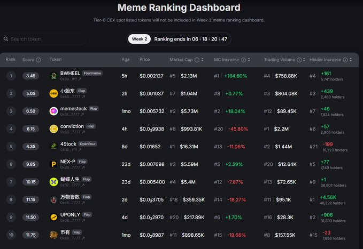This screenshot has width=363, height=249.
Task: Click the 万物皆数 token logo
Action: (53, 199)
